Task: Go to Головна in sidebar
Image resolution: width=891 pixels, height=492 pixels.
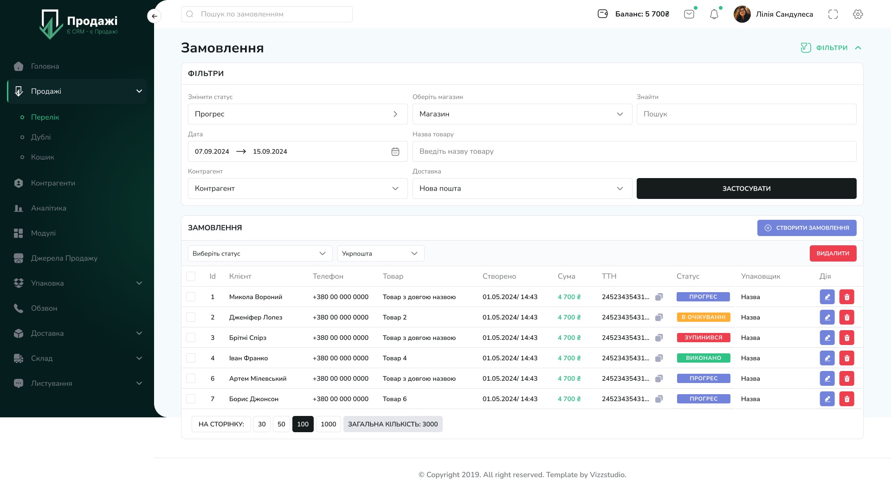Action: pos(45,66)
